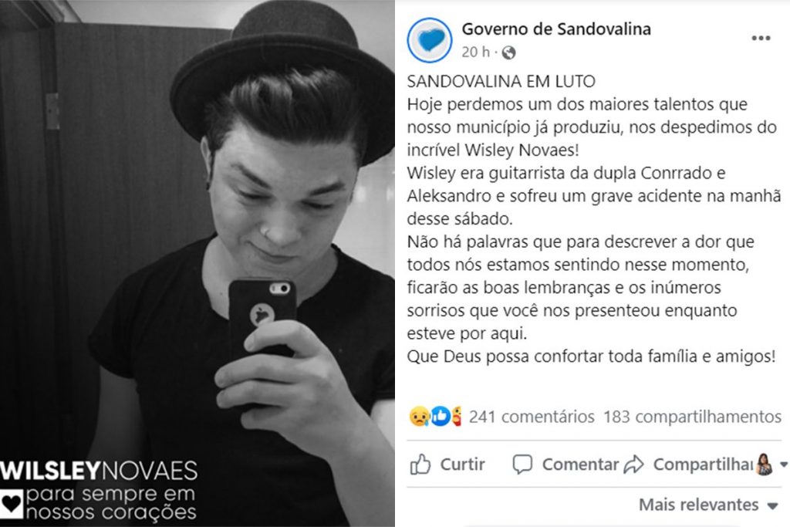This screenshot has width=790, height=527.
Task: Click the share arrow icon
Action: [x=633, y=464]
